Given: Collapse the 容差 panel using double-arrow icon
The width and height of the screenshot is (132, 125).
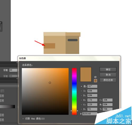Looking at the screenshot, I should [x=17, y=63].
